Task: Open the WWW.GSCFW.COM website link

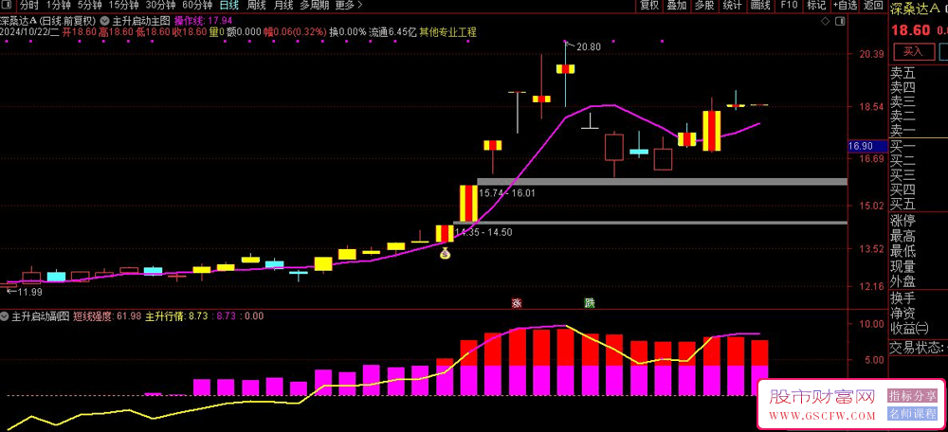Action: pos(822,416)
